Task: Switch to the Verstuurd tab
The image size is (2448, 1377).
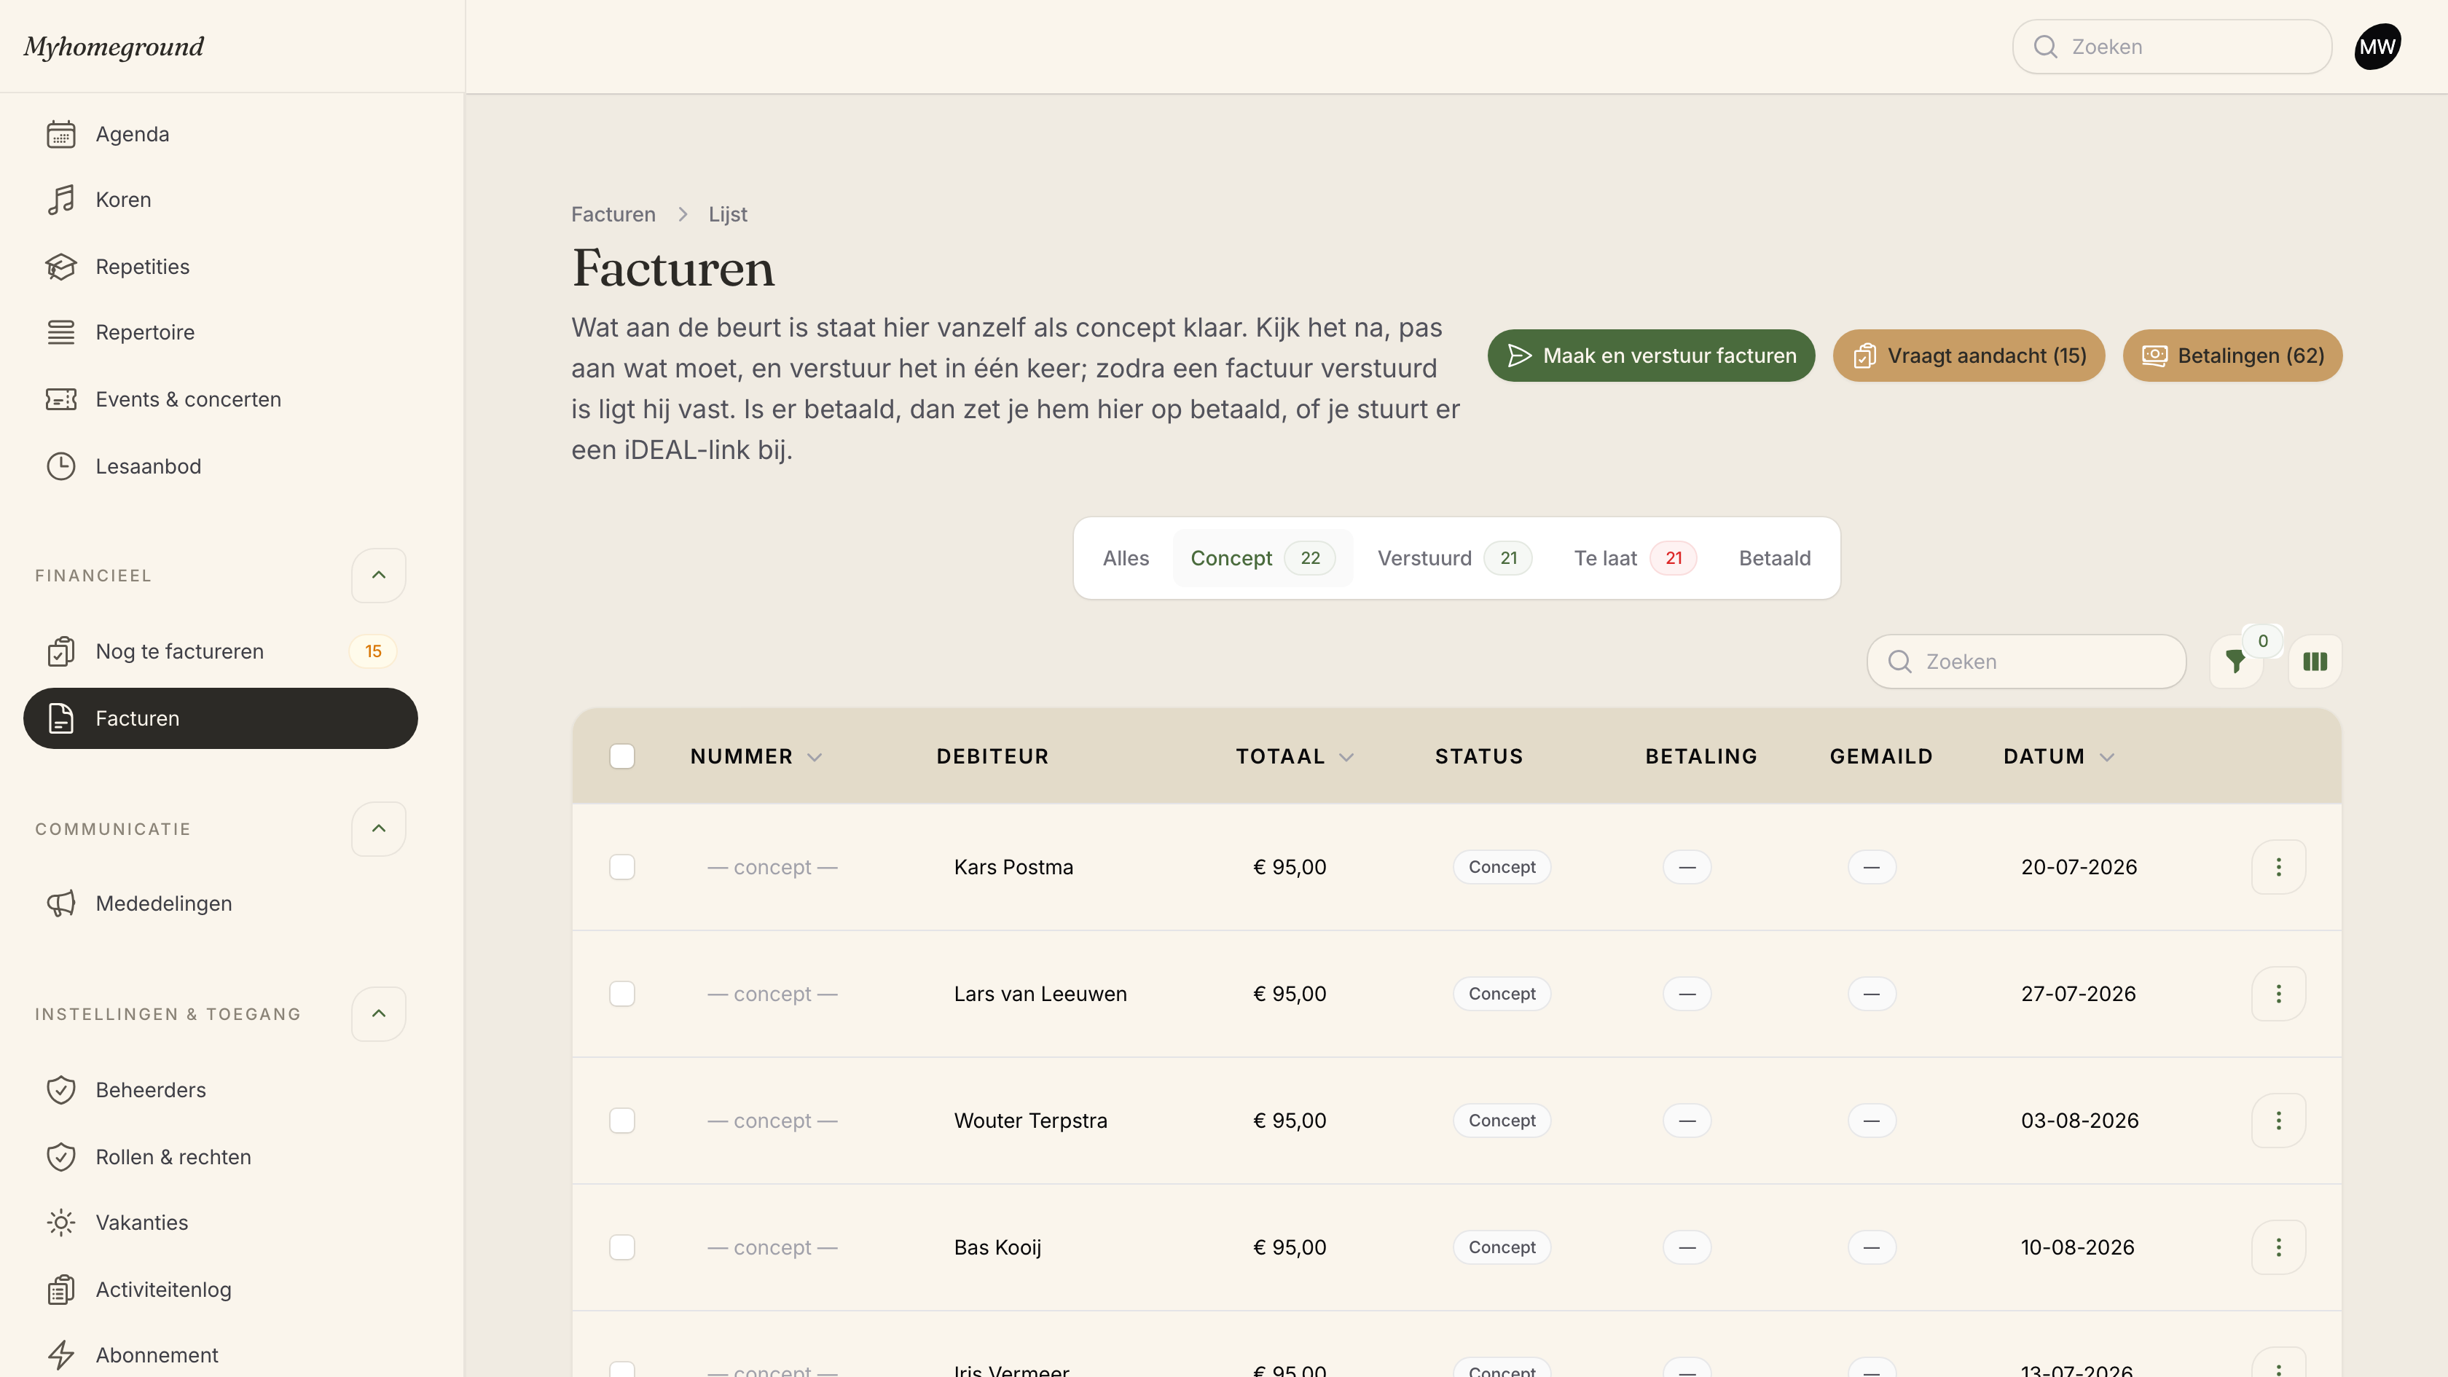Action: click(x=1454, y=558)
